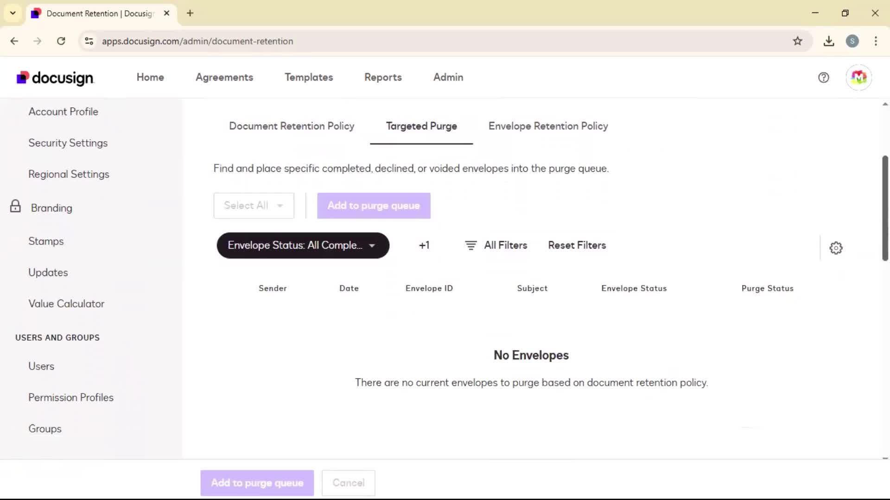Expand the Select All dropdown
The width and height of the screenshot is (890, 500).
(x=254, y=206)
